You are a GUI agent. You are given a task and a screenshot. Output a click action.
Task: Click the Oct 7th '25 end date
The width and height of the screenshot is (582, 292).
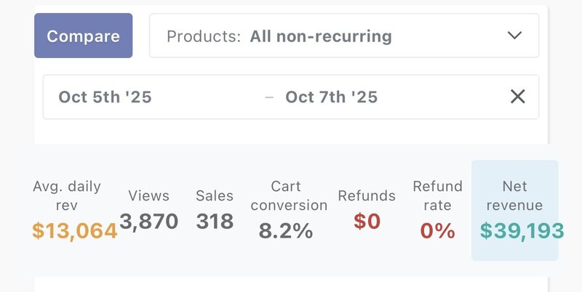(331, 97)
